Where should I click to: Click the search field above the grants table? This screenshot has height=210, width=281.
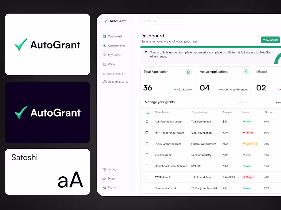coord(252,102)
